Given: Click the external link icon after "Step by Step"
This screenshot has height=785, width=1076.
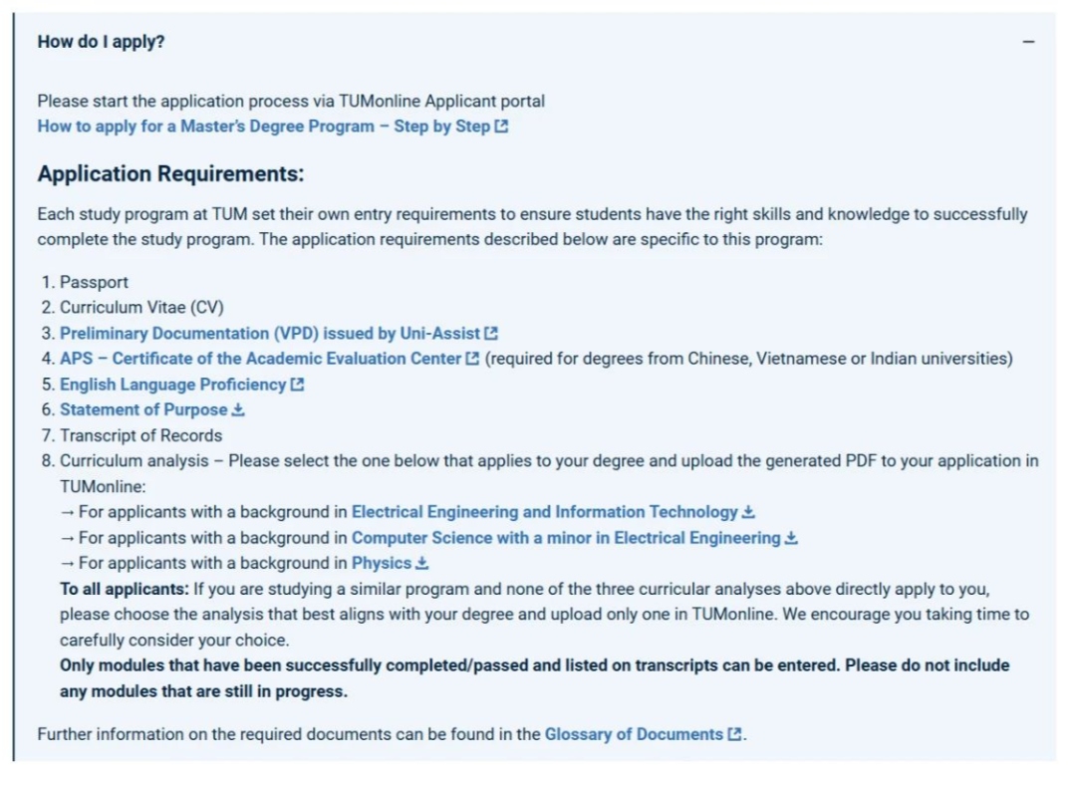Looking at the screenshot, I should tap(501, 127).
